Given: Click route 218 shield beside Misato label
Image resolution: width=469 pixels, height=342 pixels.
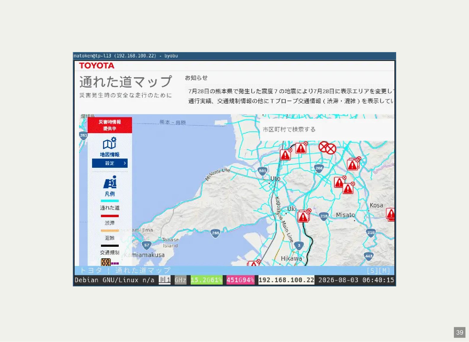Looking at the screenshot, I should [x=324, y=216].
